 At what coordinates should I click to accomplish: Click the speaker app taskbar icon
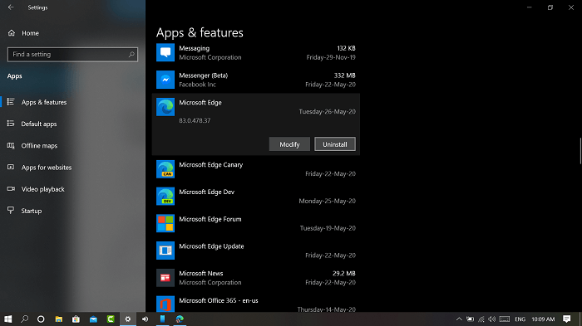(x=145, y=319)
